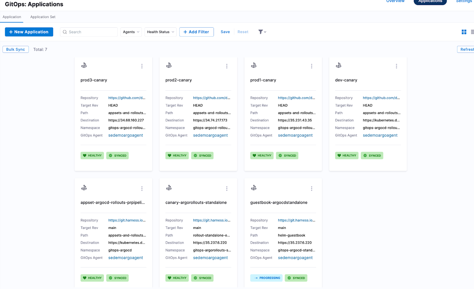Go to the Overview page
Screen dimensions: 474x289
395,1
